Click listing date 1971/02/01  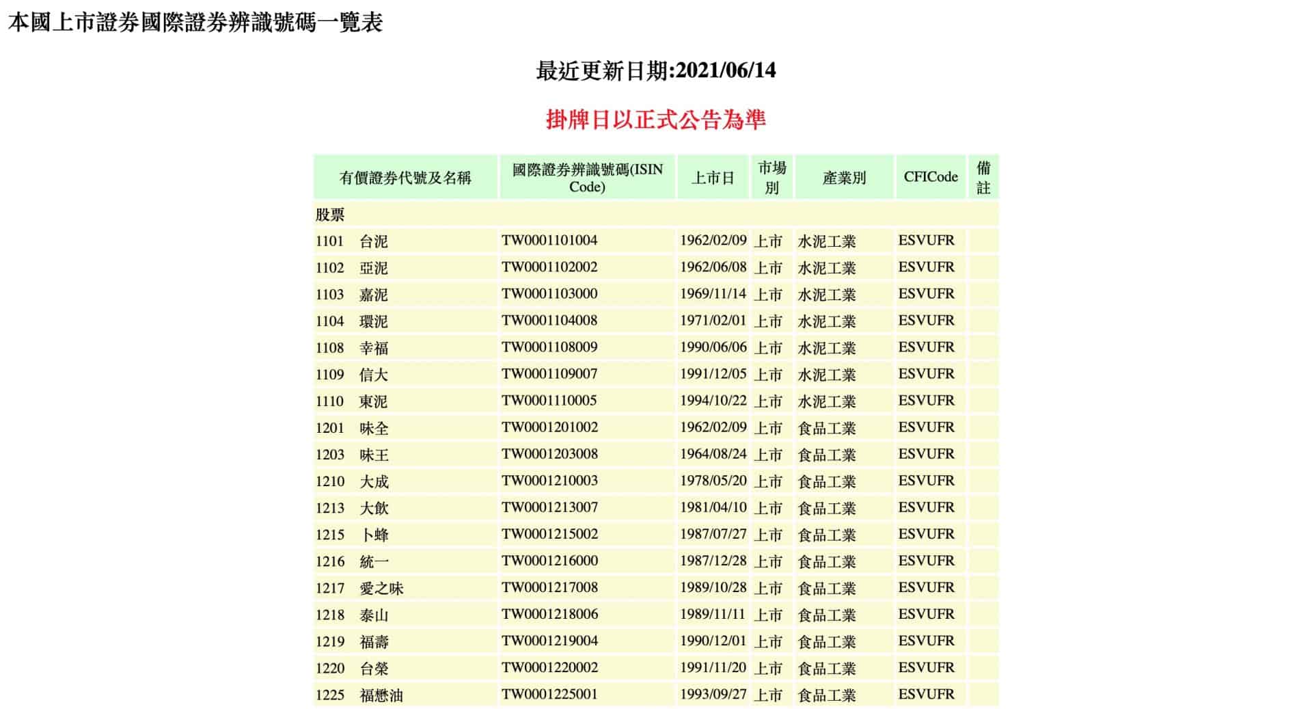tap(713, 321)
